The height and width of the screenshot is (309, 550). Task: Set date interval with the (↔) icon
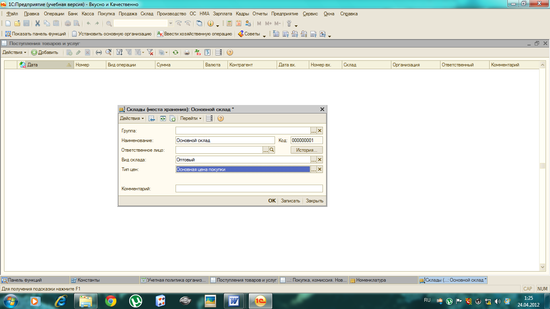tap(99, 52)
